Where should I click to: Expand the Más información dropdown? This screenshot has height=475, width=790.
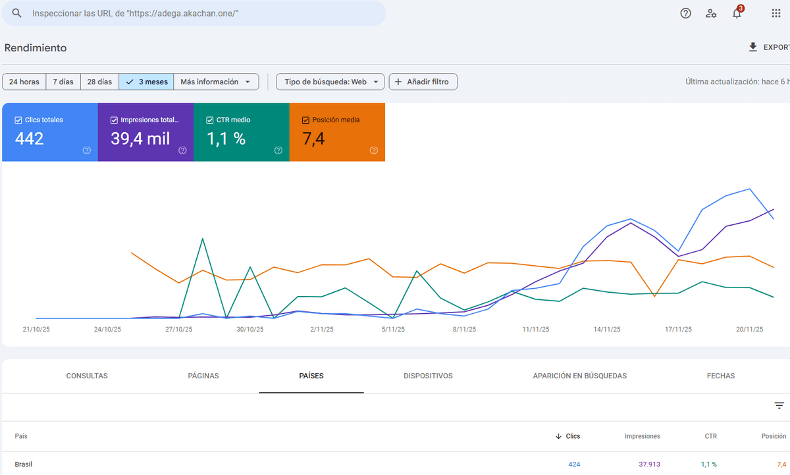click(215, 82)
